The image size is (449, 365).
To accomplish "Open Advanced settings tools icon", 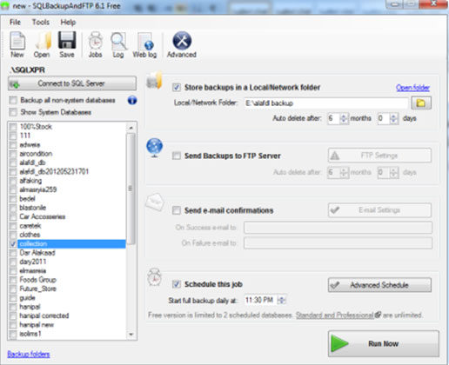I will pos(182,45).
